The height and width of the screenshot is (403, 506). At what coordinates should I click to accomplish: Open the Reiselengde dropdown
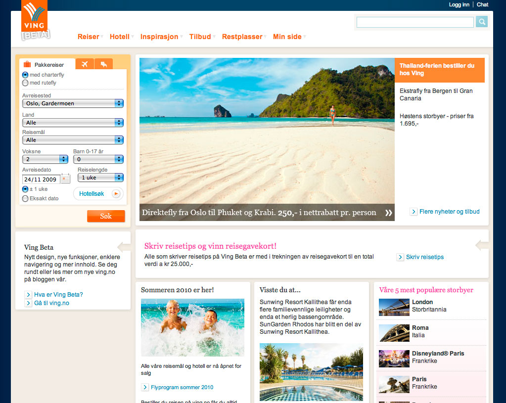[x=101, y=178]
